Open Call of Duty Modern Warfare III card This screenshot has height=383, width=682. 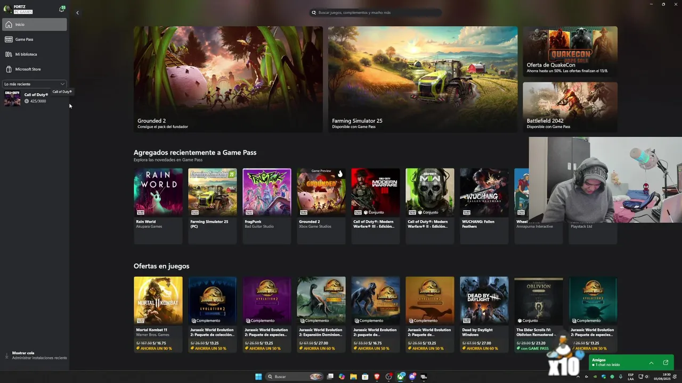pyautogui.click(x=376, y=206)
